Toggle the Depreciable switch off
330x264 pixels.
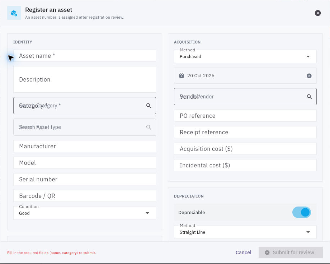[301, 212]
